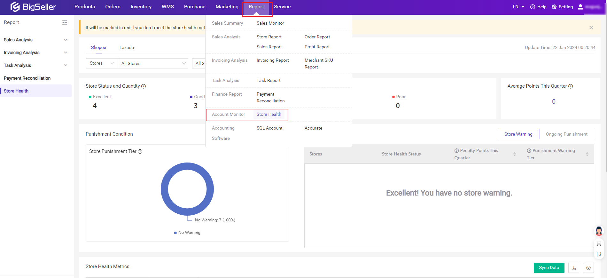Click the BigSeller logo icon
Viewport: 607px width, 278px height.
coord(15,7)
